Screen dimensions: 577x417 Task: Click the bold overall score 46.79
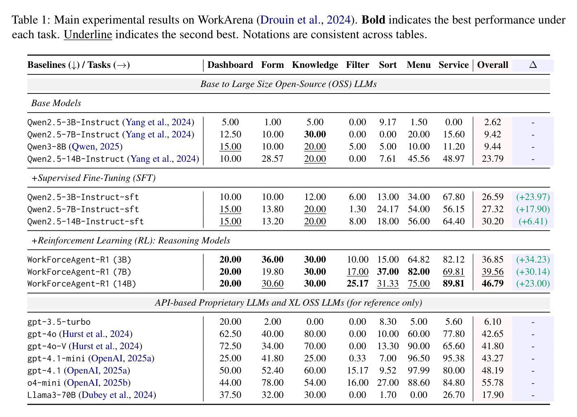pos(492,284)
